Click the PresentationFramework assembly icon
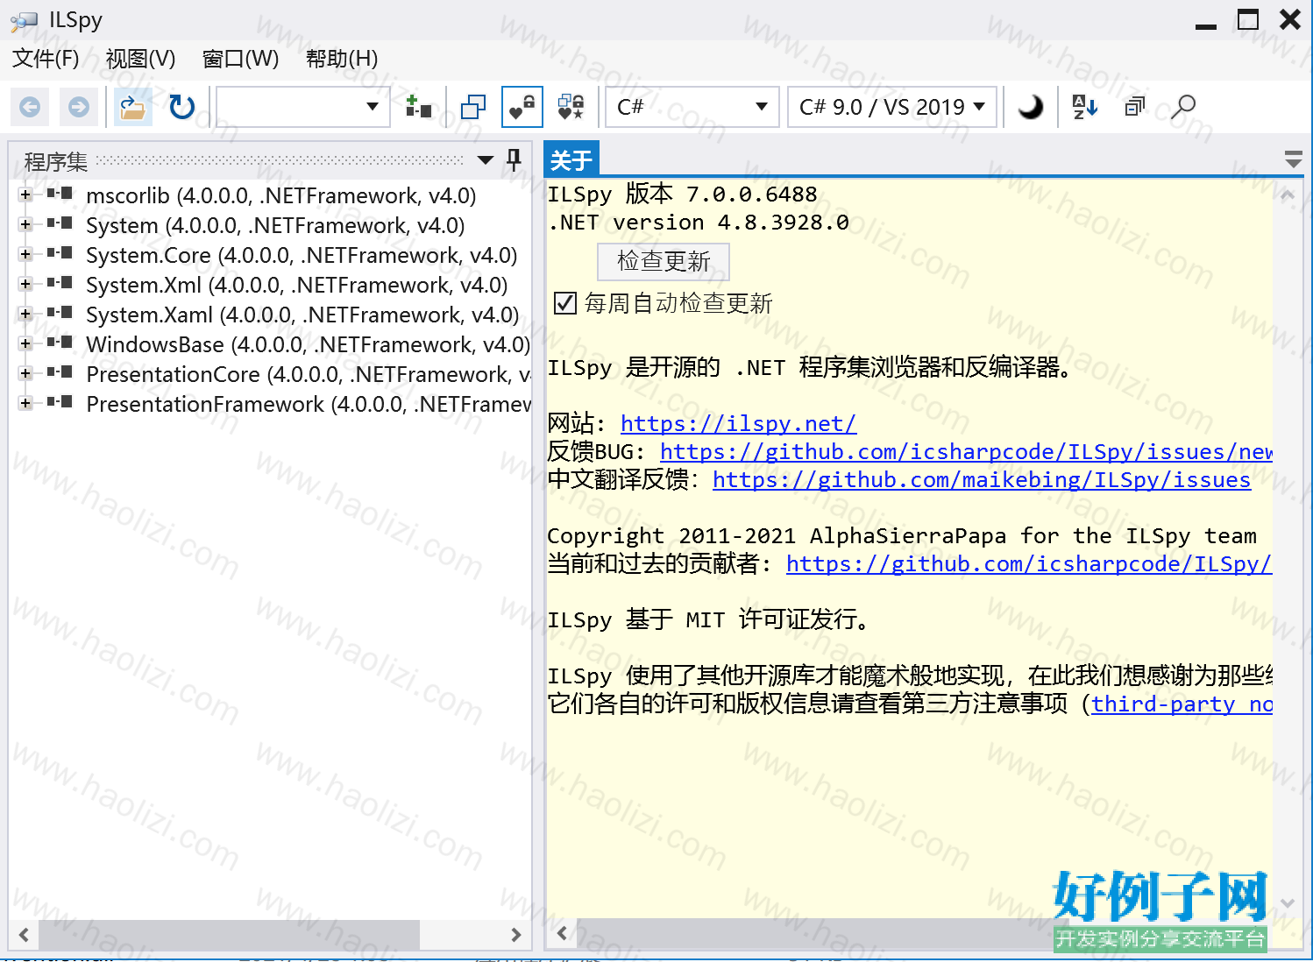This screenshot has width=1313, height=962. tap(60, 403)
